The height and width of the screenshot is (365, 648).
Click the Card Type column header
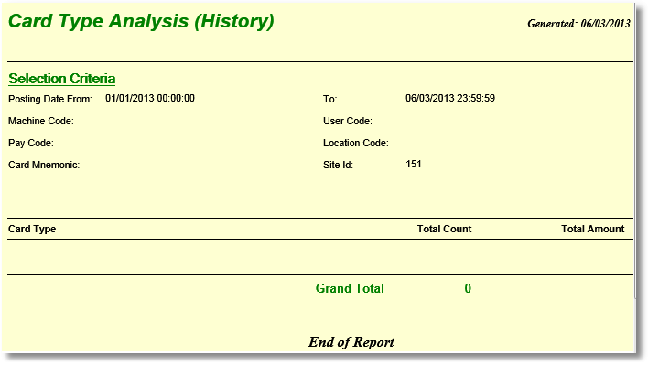pos(32,229)
